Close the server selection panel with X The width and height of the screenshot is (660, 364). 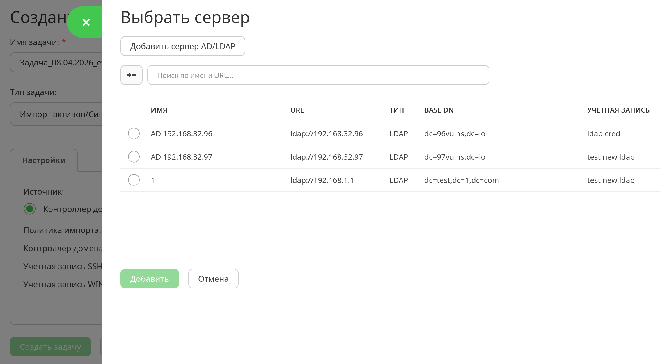tap(86, 22)
